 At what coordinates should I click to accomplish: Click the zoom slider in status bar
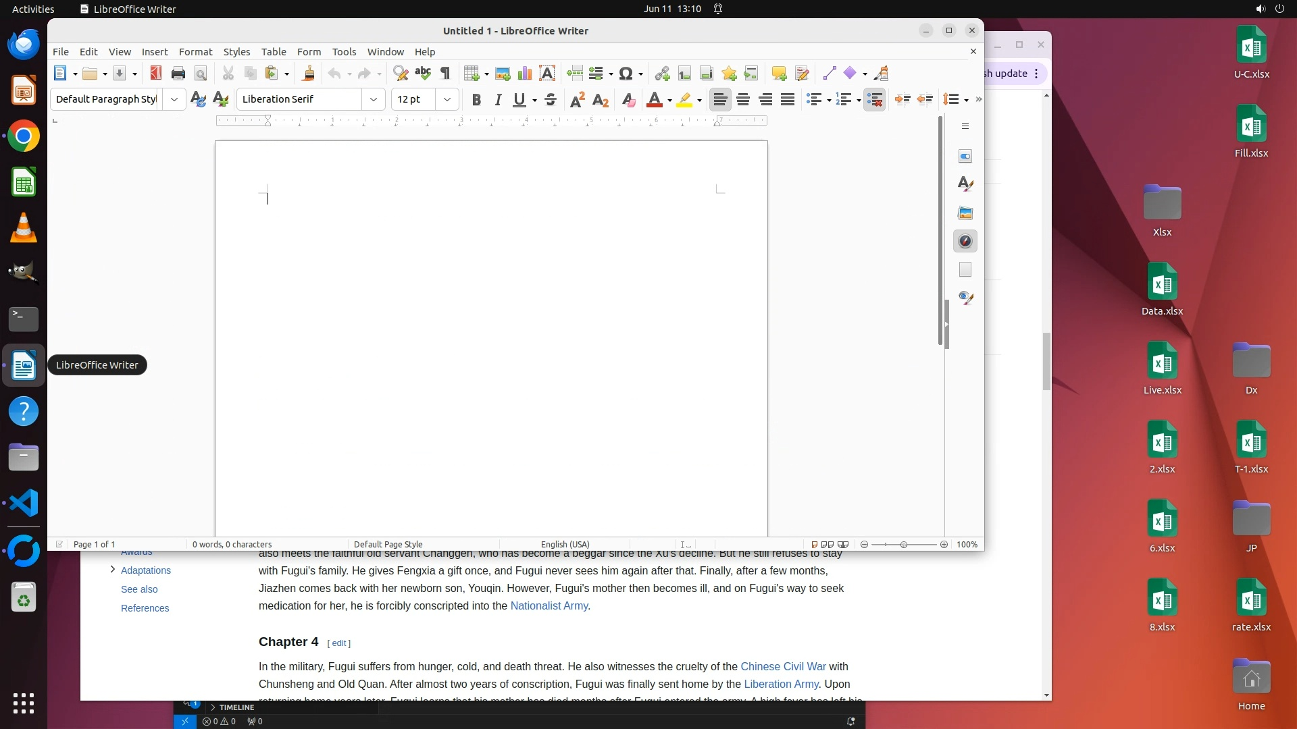click(x=904, y=545)
